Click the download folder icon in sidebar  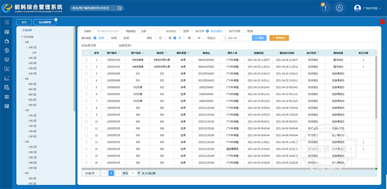[x=7, y=69]
